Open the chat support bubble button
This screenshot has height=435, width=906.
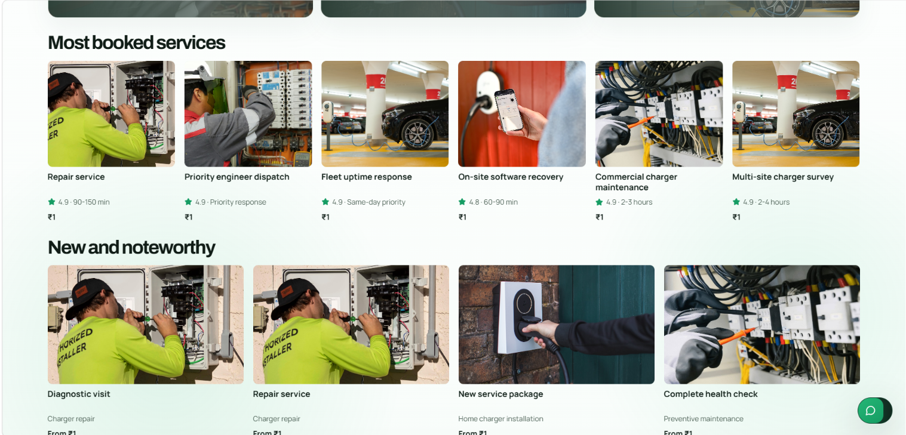click(874, 411)
